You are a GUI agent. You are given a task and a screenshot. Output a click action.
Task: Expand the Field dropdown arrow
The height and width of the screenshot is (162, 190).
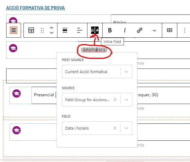coord(126,128)
